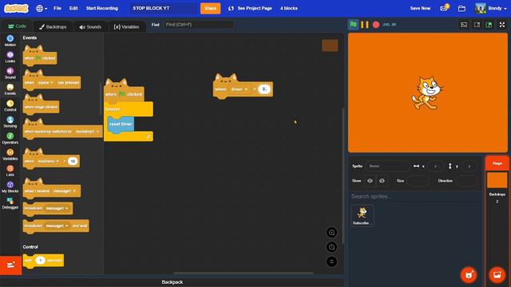
Task: Switch to large stage layout
Action: tap(489, 25)
